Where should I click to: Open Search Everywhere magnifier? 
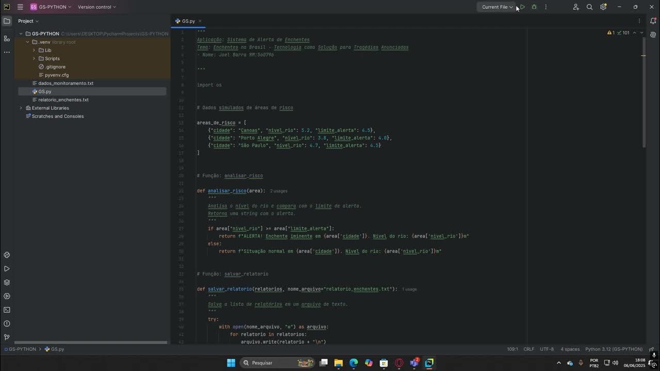(x=589, y=7)
